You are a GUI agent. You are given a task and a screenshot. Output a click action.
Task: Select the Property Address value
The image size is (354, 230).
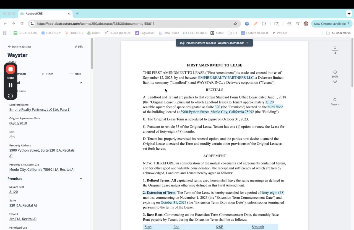tap(42, 153)
